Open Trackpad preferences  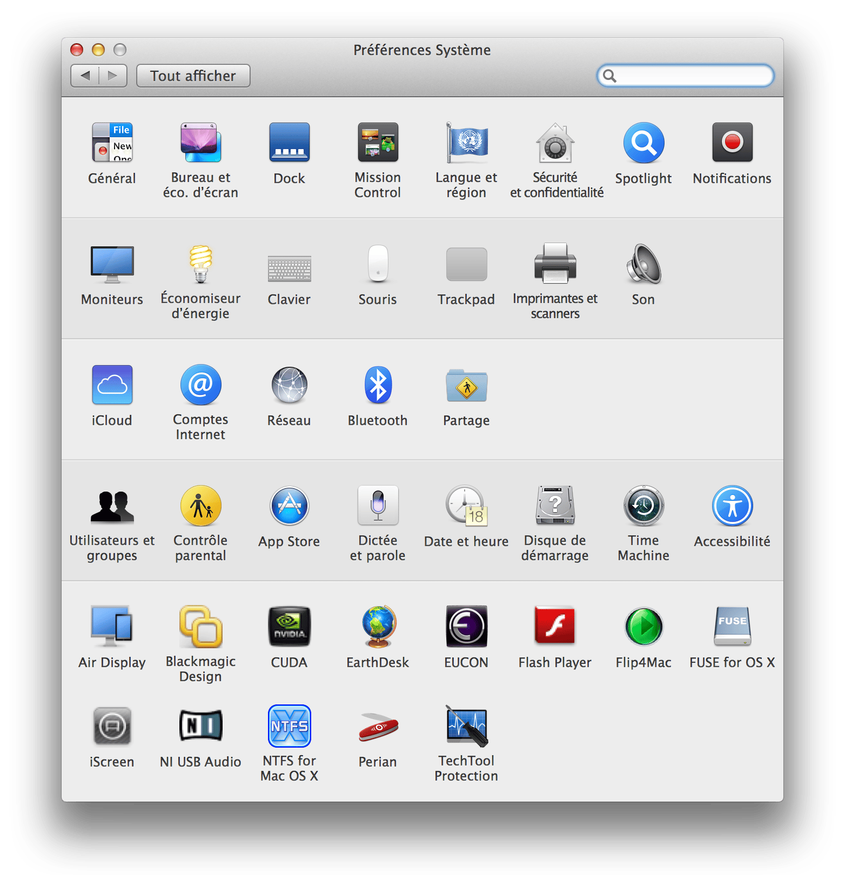pyautogui.click(x=466, y=264)
